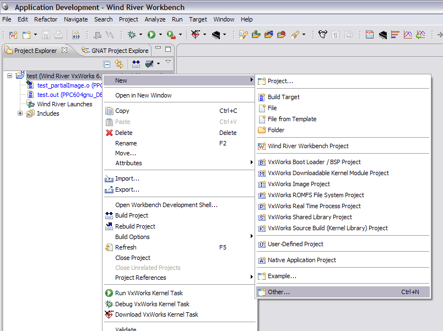This screenshot has height=331, width=443.
Task: Select Download VxWorks Kernel Task
Action: pos(180,314)
